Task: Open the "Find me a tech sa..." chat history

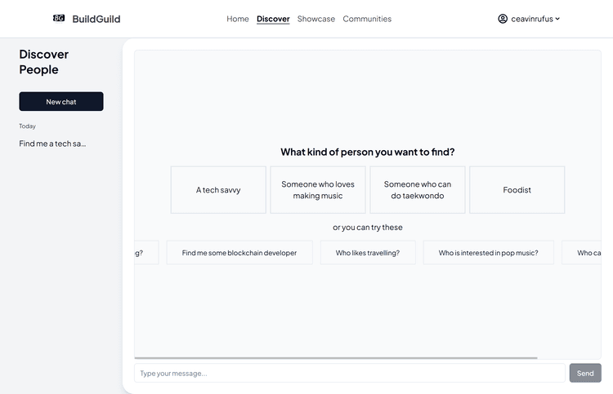Action: coord(52,144)
